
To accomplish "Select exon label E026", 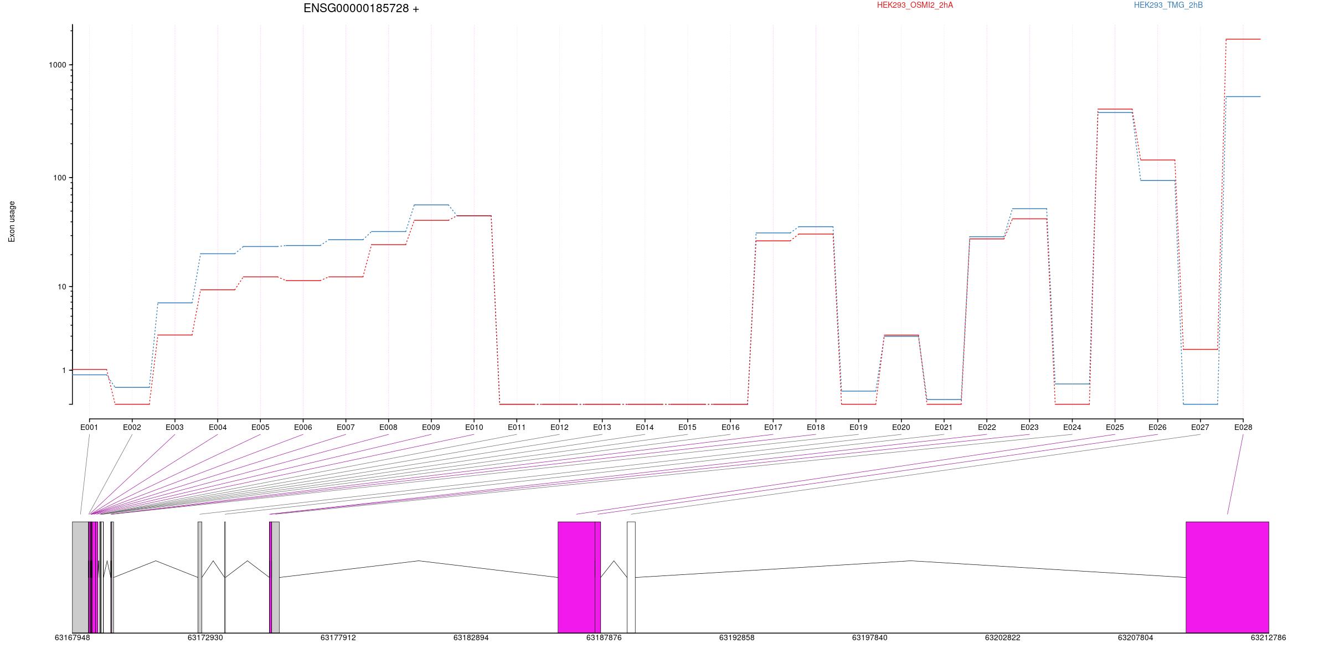I will coord(1157,427).
